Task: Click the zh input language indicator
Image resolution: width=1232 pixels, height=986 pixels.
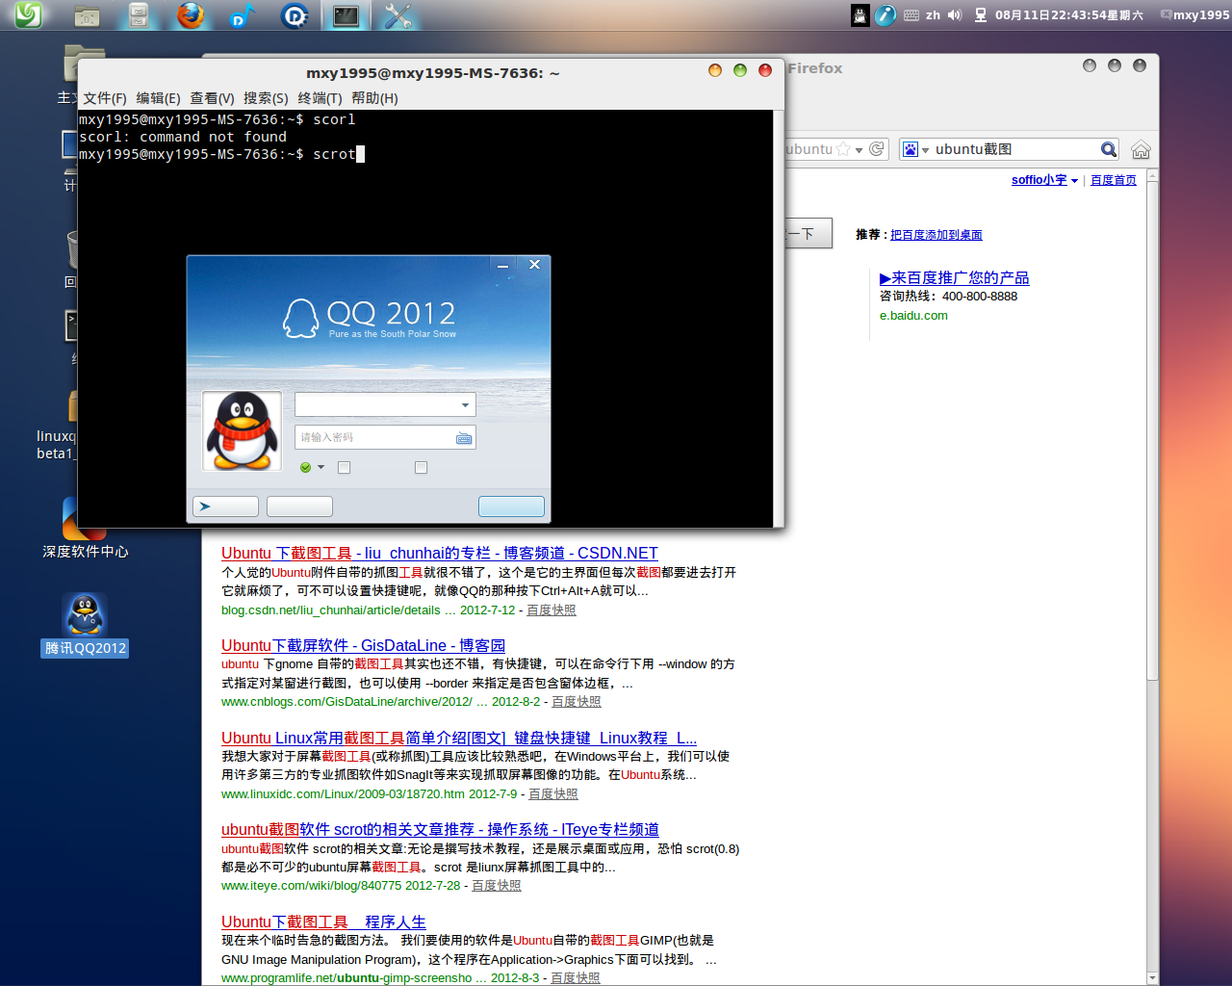Action: pos(933,15)
